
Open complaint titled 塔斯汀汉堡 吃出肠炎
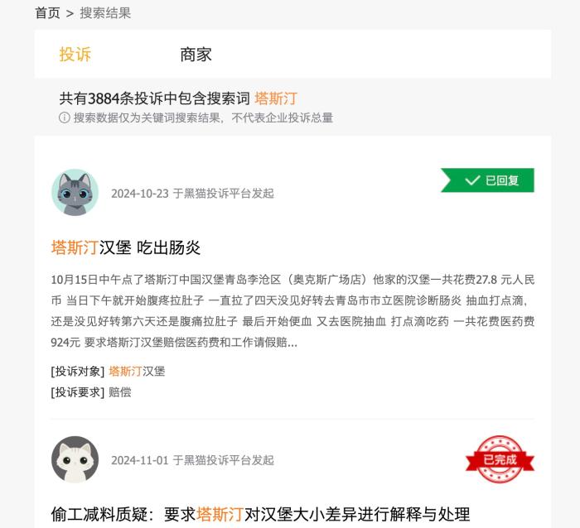pyautogui.click(x=126, y=247)
